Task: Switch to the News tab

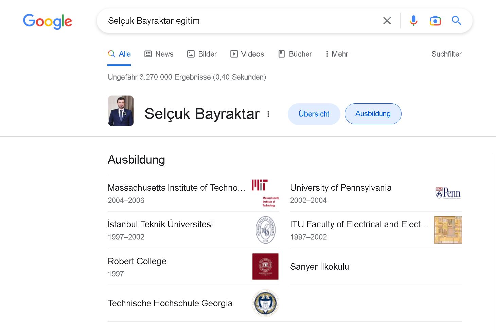Action: coord(159,54)
